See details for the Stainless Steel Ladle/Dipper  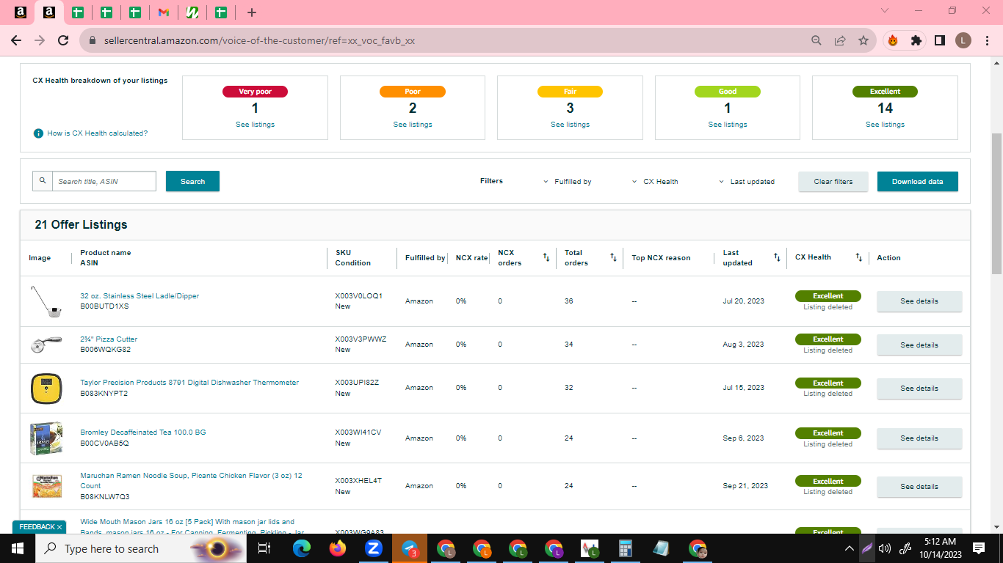pos(919,301)
